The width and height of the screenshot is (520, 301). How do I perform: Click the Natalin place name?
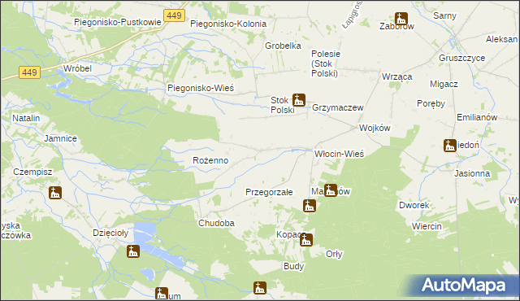(26, 118)
